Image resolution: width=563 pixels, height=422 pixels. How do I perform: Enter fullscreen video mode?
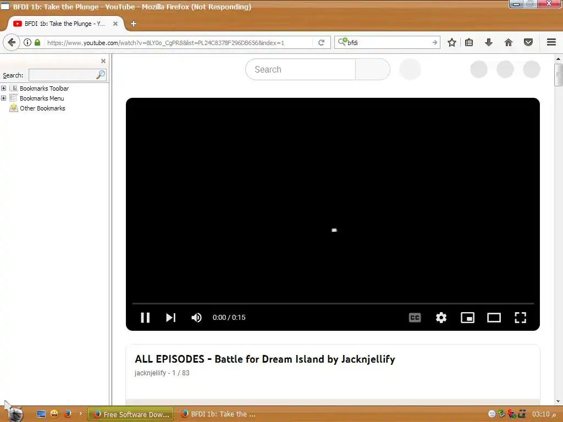click(520, 318)
